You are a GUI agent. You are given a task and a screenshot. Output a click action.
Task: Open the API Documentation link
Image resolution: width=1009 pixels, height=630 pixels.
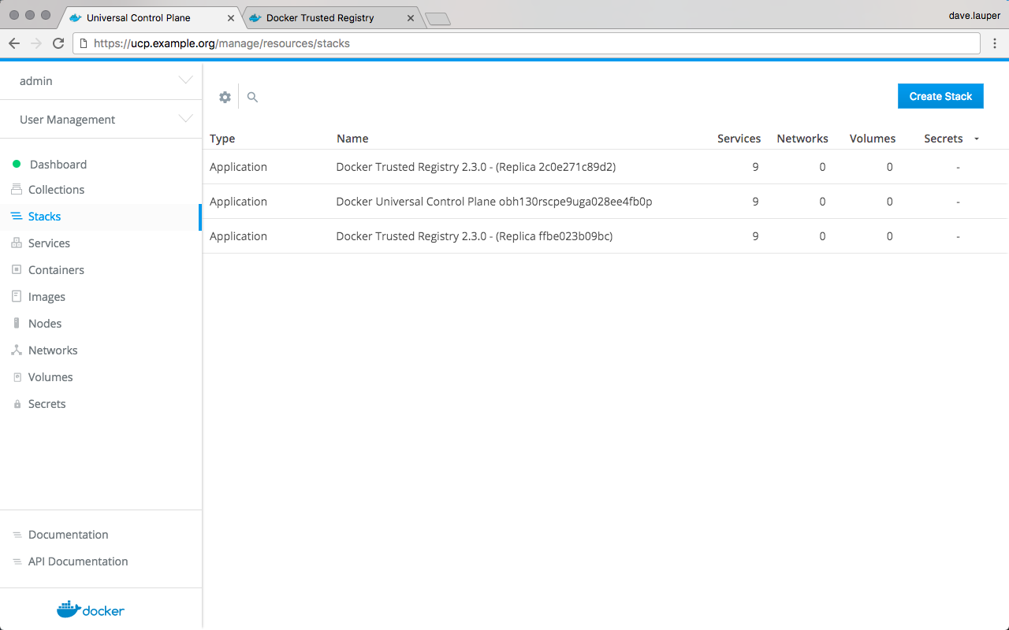tap(77, 561)
